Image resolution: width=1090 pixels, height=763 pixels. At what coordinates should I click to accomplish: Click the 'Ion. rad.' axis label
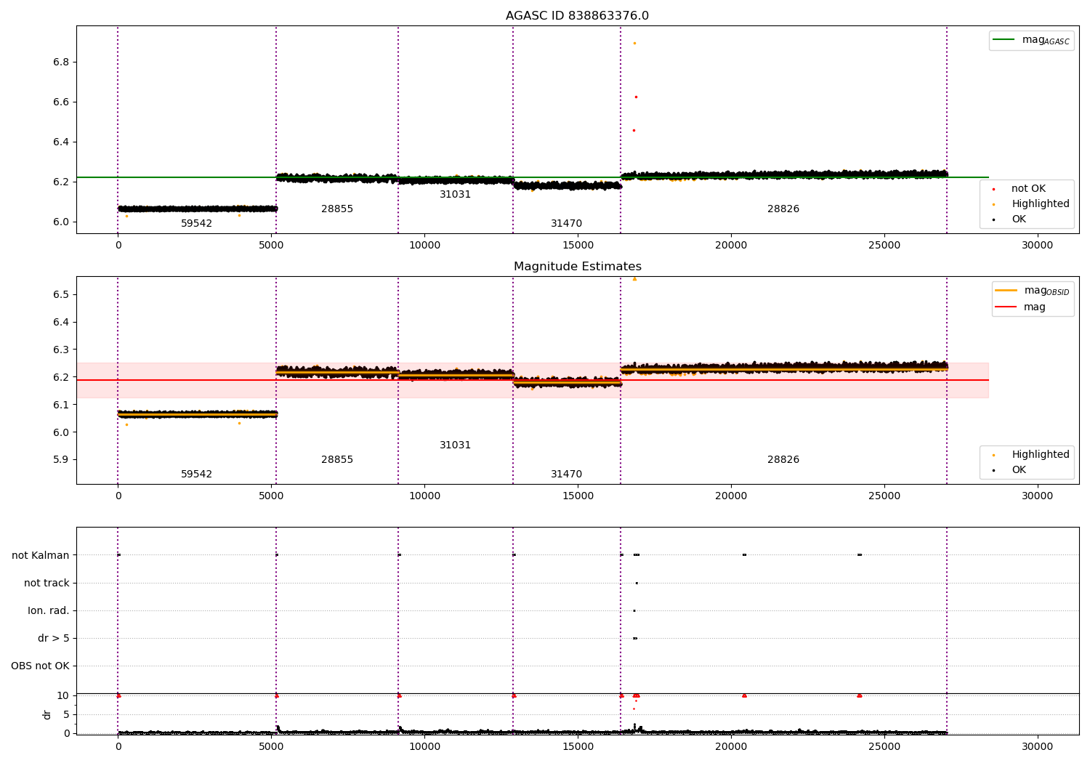(x=49, y=611)
